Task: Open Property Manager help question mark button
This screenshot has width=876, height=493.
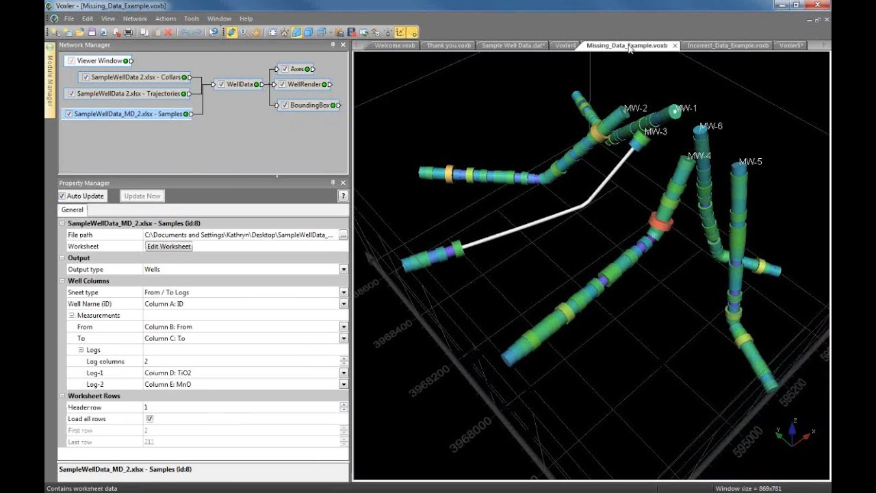Action: coord(343,196)
